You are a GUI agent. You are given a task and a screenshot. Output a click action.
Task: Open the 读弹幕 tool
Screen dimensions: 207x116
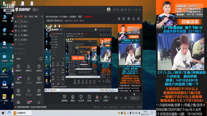[x=18, y=92]
